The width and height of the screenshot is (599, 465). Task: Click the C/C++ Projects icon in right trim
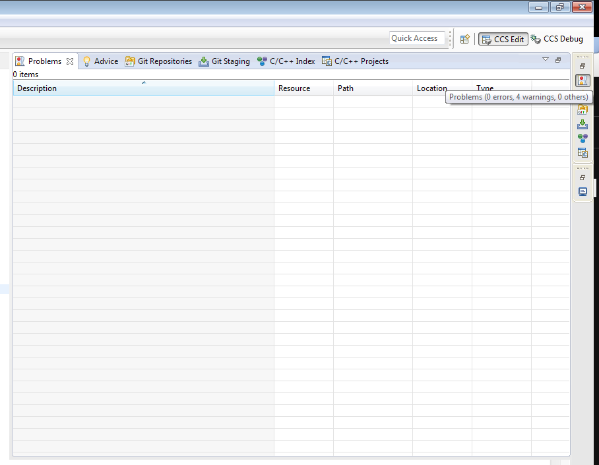pyautogui.click(x=583, y=152)
